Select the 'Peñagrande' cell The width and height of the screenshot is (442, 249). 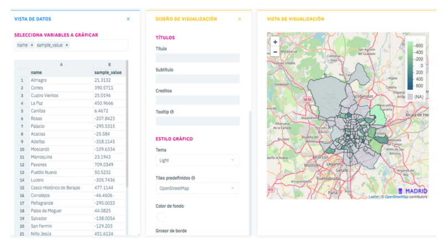pyautogui.click(x=61, y=203)
